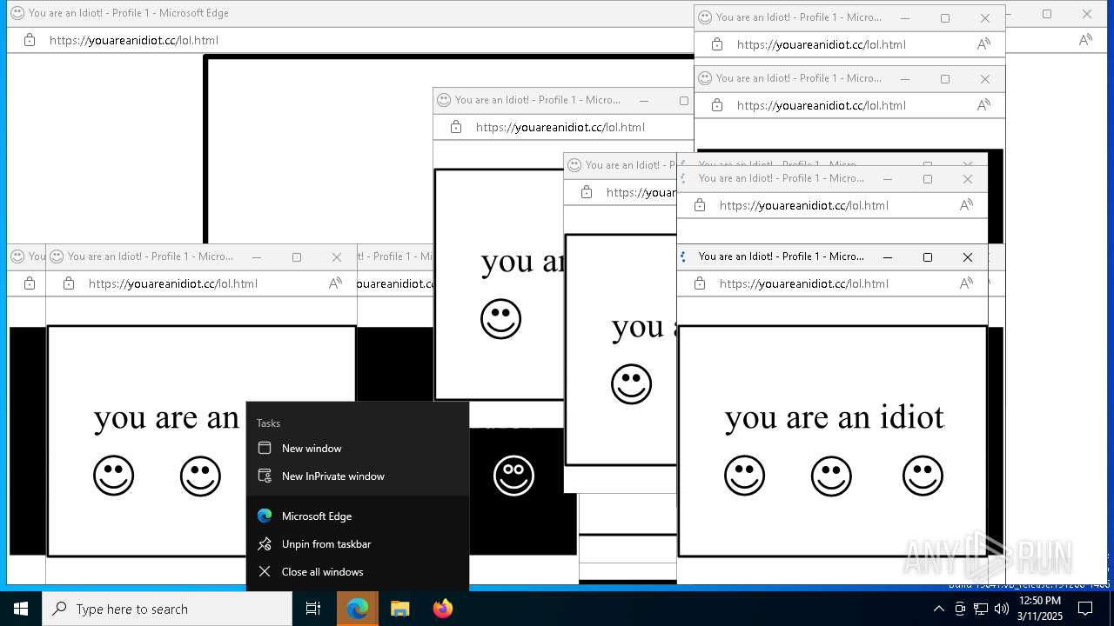Click URL in bottom-left two-smiley window
Viewport: 1114px width, 626px height.
173,283
